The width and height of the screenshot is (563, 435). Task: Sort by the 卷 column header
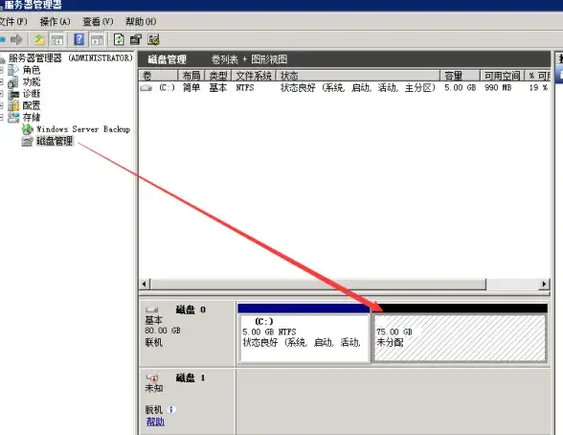[x=158, y=76]
